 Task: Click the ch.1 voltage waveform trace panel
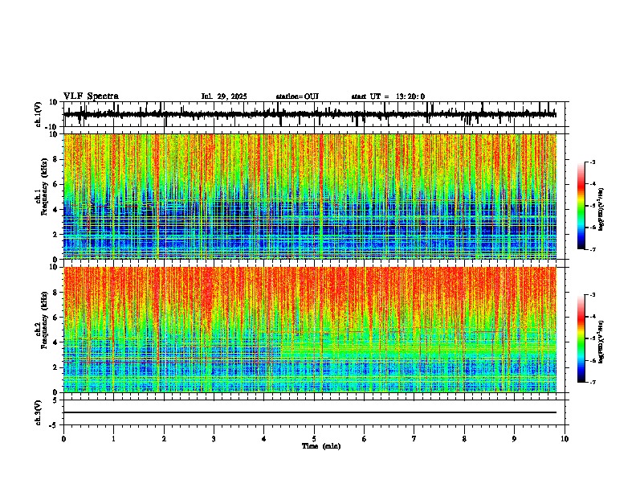[314, 114]
